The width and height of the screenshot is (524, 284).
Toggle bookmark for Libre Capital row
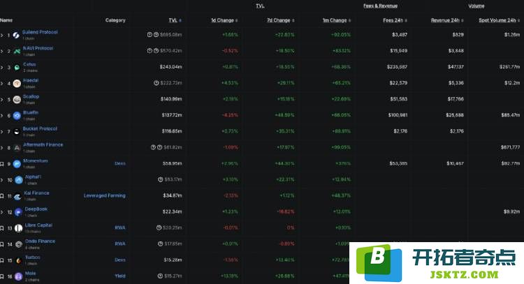click(x=2, y=228)
